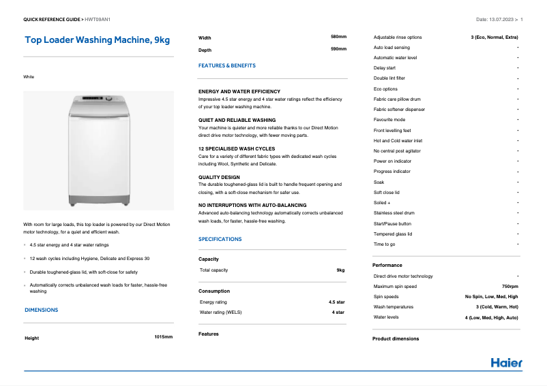Jump to the FEATURES & BENEFITS heading
Image resolution: width=547 pixels, height=386 pixels.
click(227, 66)
